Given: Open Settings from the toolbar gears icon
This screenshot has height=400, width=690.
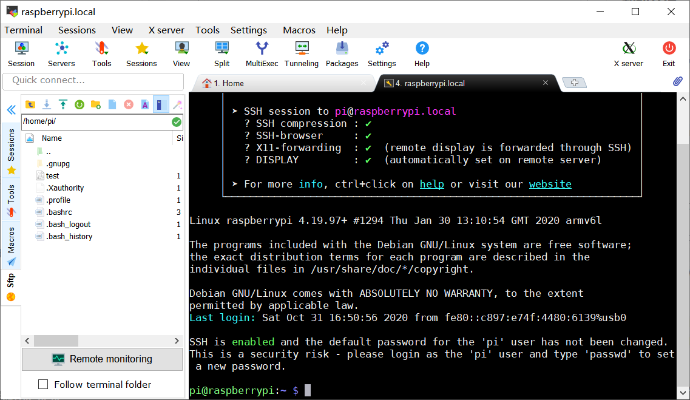Looking at the screenshot, I should (382, 54).
